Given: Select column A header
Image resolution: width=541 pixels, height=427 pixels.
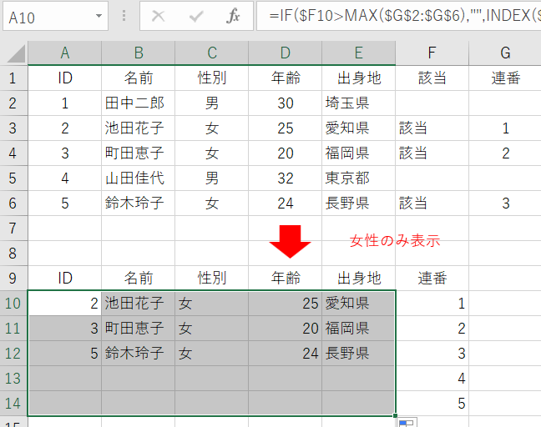Looking at the screenshot, I should 64,53.
